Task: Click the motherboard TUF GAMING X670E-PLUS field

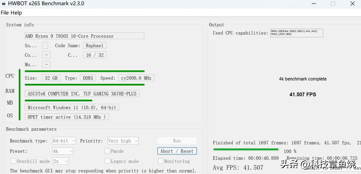Action: click(x=82, y=94)
